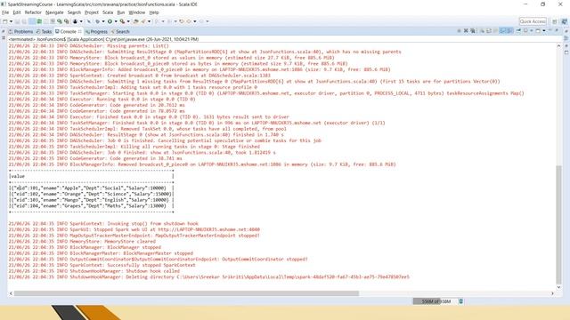Expand the New button dropdown arrow
This screenshot has height=320, width=570.
(11, 21)
